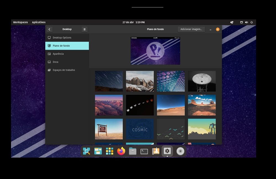The image size is (276, 179).
Task: Launch Firefox from the dock
Action: [121, 151]
